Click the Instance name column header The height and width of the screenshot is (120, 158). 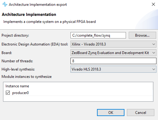pyautogui.click(x=17, y=86)
